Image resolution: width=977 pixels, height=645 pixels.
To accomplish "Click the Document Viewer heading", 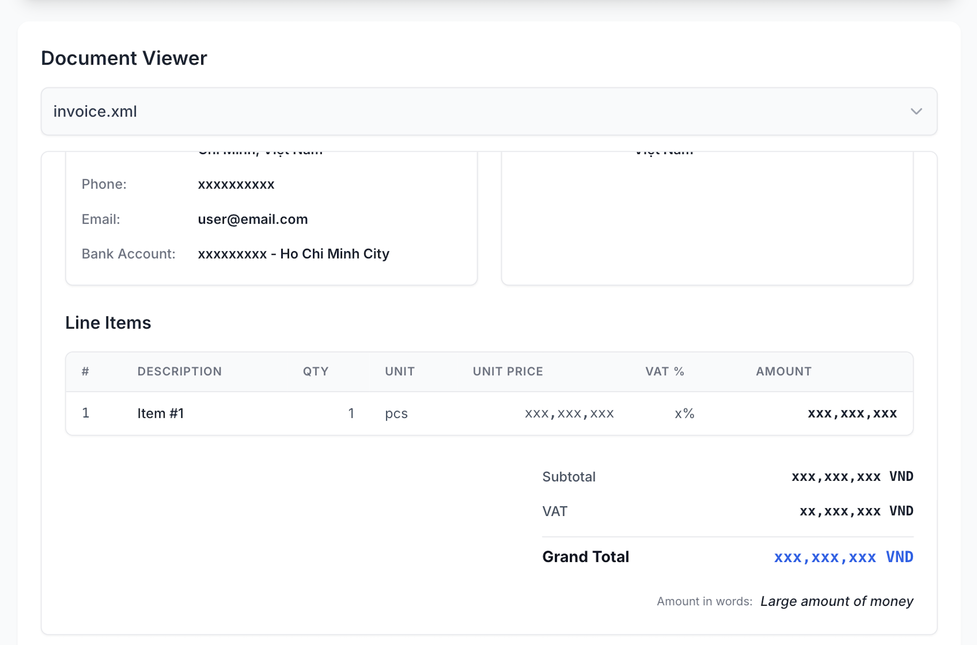I will [123, 58].
